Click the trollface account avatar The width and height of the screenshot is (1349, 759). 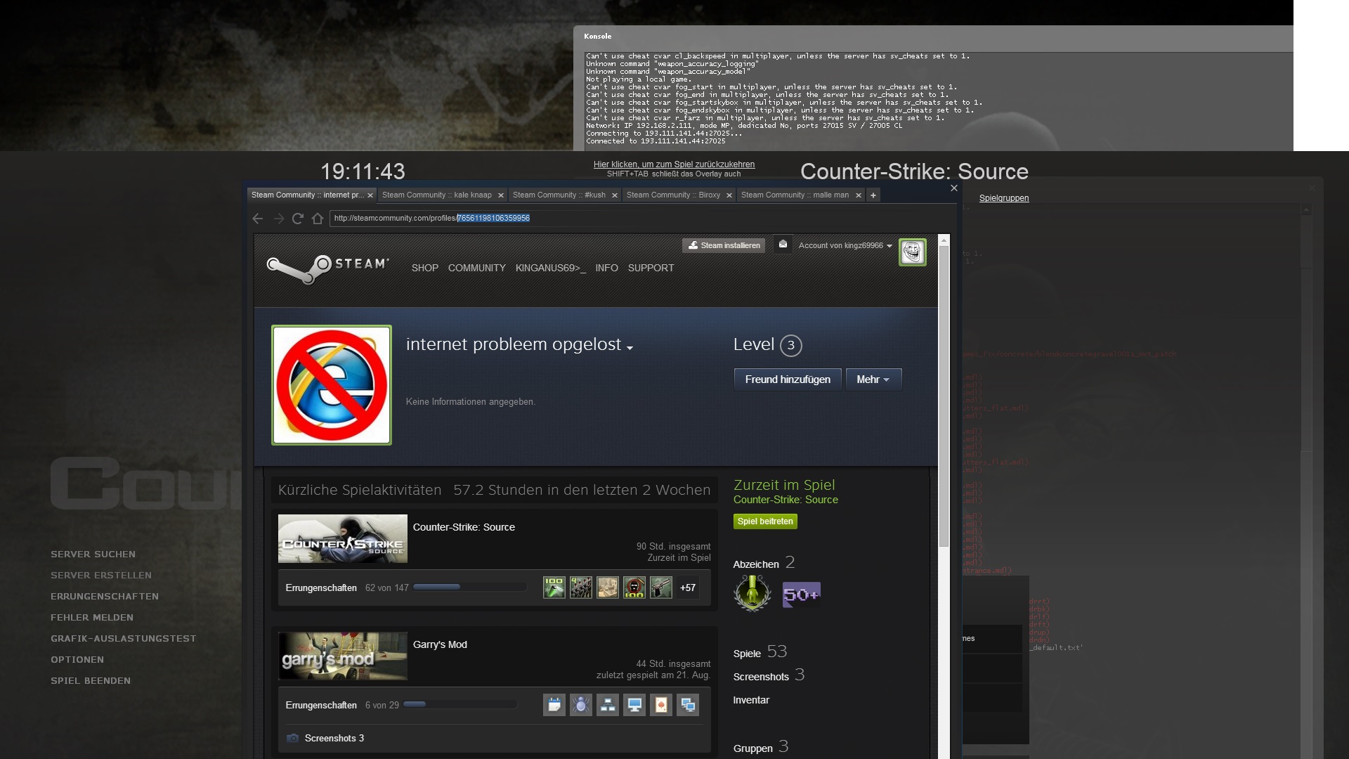912,252
